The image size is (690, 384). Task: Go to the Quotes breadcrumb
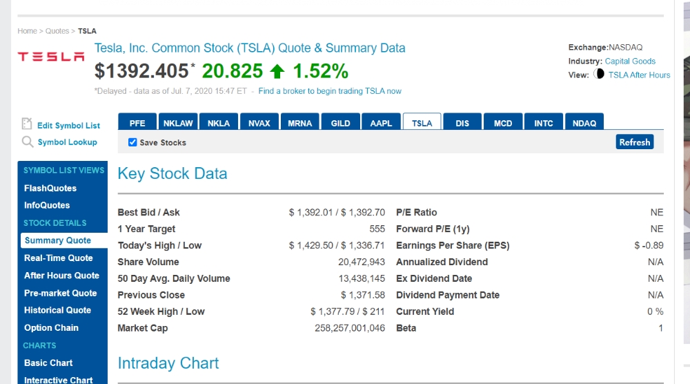coord(57,31)
